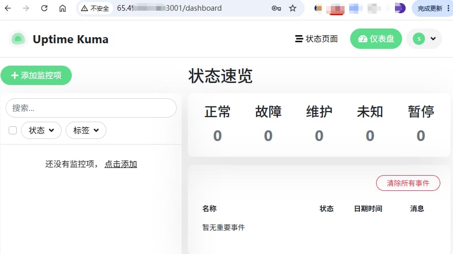Screen dimensions: 453x254
Task: Focus the 搜索 search field
Action: pos(91,108)
